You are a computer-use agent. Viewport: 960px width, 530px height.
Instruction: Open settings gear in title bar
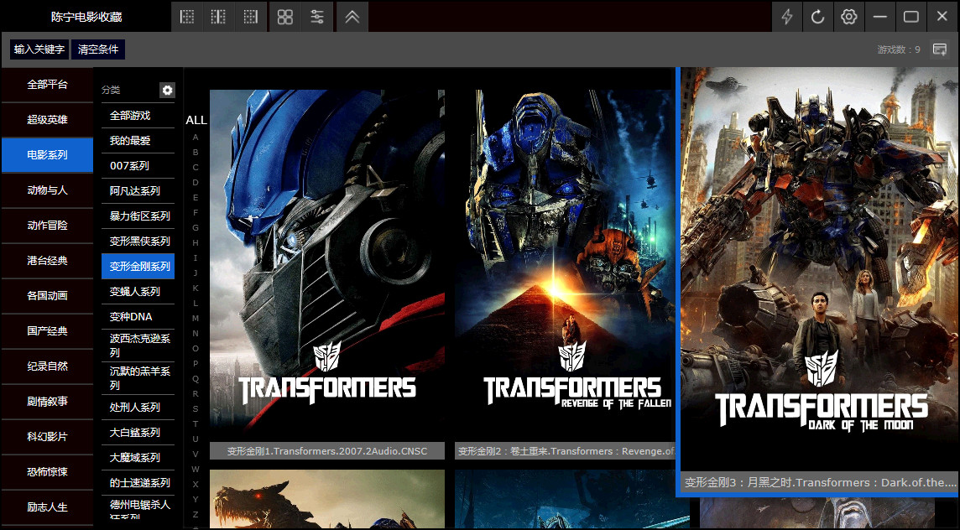pos(849,17)
